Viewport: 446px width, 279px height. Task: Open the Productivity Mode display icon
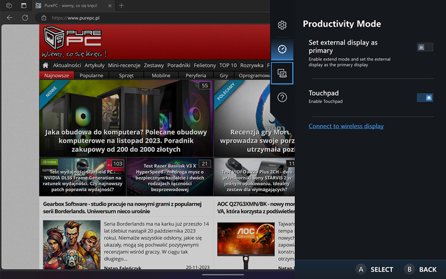282,73
